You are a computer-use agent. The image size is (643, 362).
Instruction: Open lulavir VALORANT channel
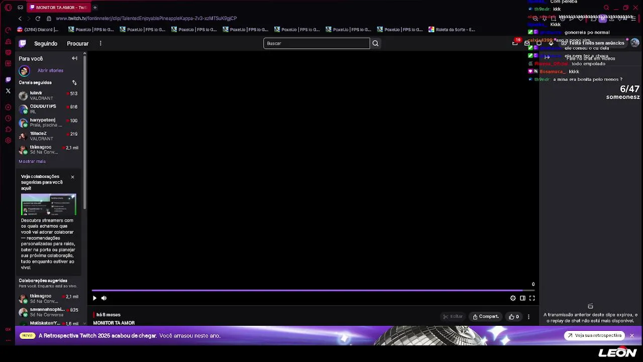click(x=49, y=96)
